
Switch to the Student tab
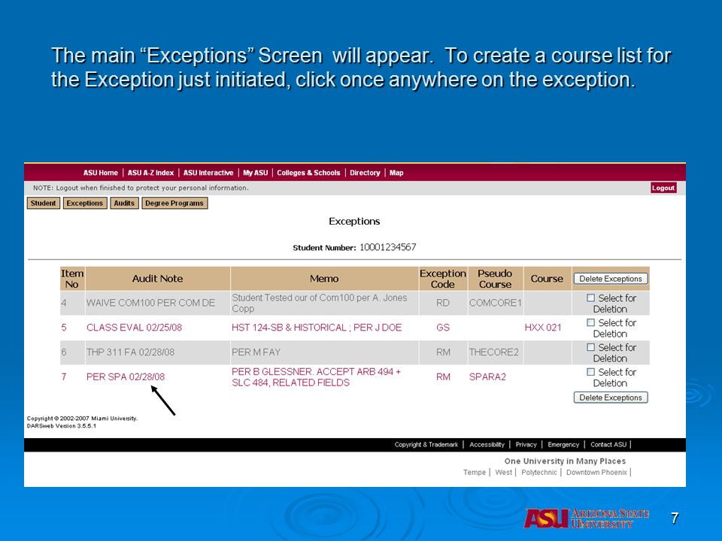pos(44,203)
